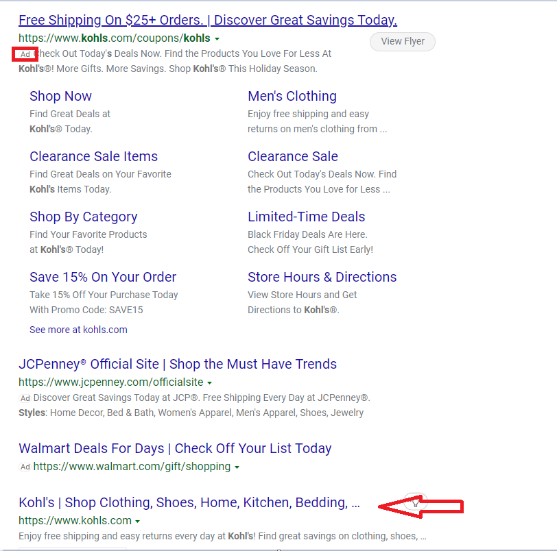Image resolution: width=557 pixels, height=551 pixels.
Task: Click 'Check Out Today's Deals Now. Find' sitelink description
Action: coord(322,174)
